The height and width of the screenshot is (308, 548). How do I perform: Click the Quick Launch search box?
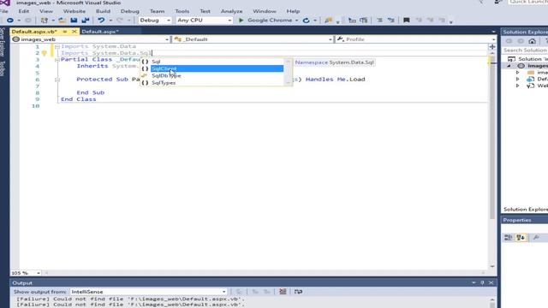[x=527, y=2]
